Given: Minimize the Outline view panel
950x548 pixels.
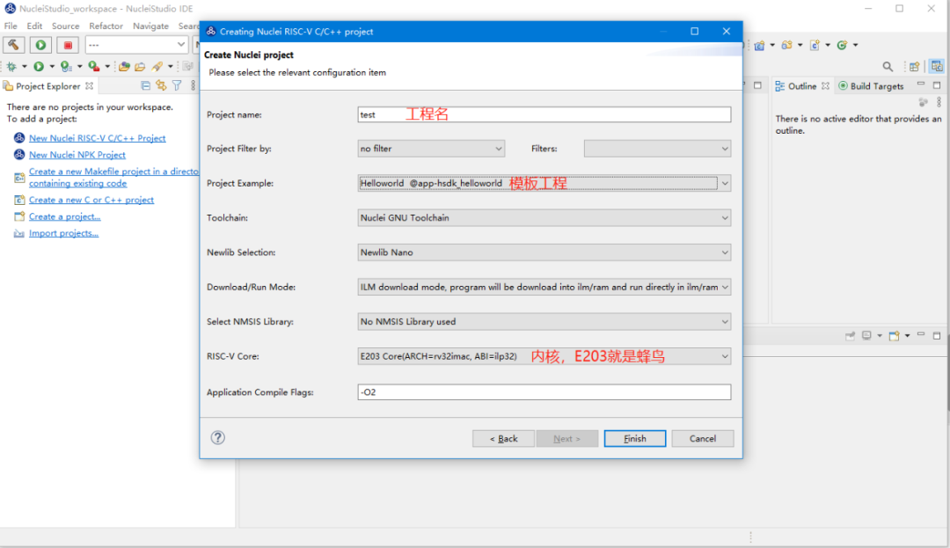Looking at the screenshot, I should pos(921,84).
